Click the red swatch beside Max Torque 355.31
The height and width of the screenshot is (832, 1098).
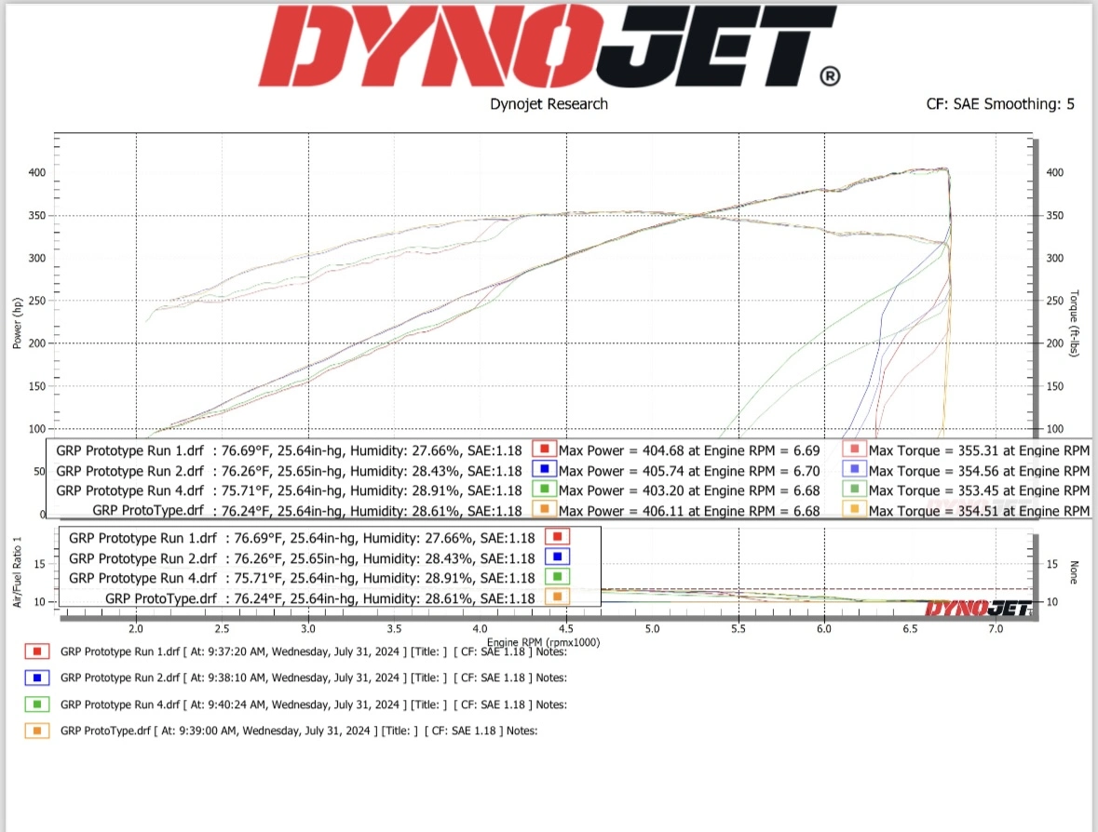(x=855, y=449)
